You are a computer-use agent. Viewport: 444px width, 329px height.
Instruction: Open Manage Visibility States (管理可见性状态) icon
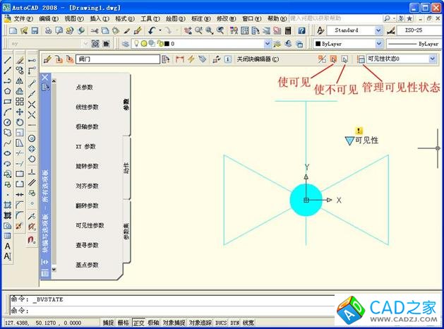click(361, 59)
